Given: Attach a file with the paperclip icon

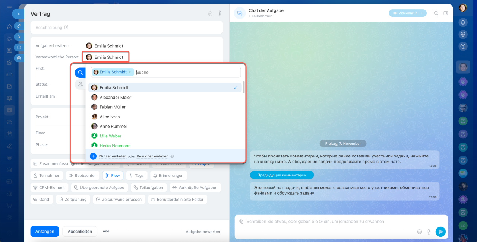Looking at the screenshot, I should [241, 222].
